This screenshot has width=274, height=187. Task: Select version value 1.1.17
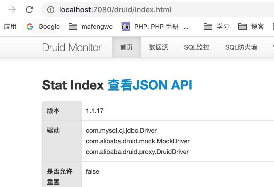click(x=95, y=111)
